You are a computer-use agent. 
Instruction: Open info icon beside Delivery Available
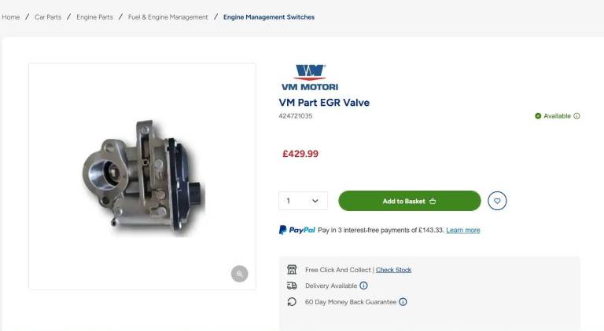pyautogui.click(x=363, y=286)
